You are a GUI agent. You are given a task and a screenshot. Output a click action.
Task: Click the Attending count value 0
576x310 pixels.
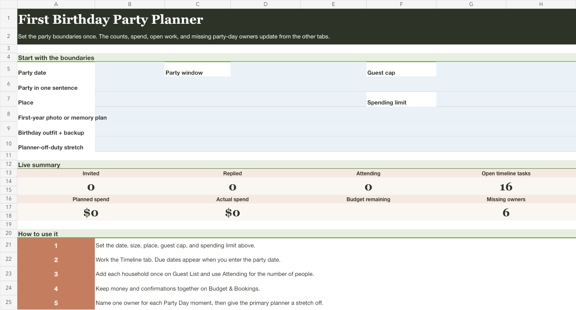368,187
